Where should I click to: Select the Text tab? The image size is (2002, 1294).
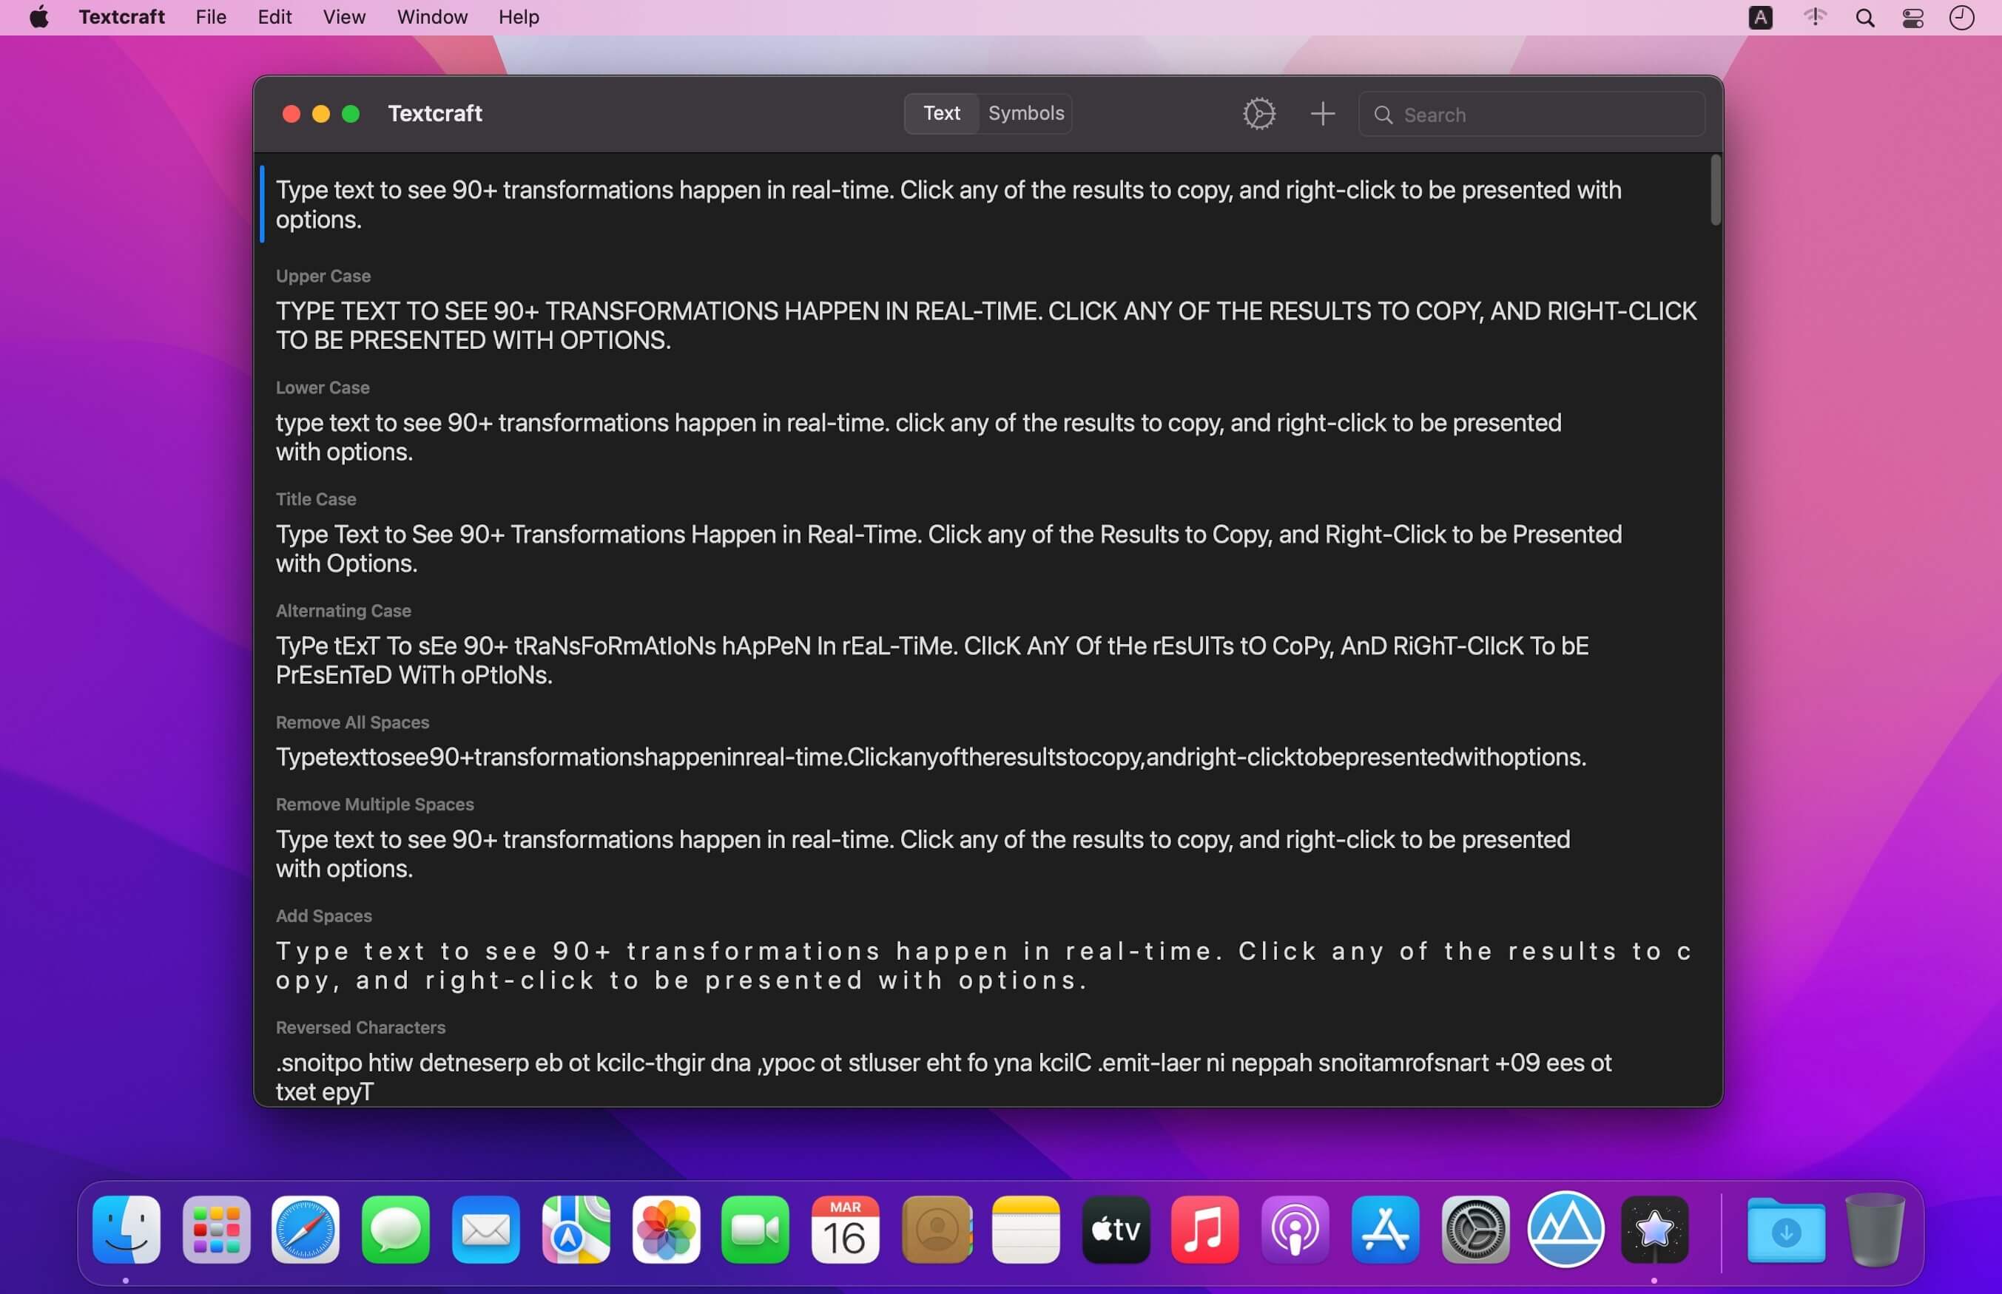941,113
